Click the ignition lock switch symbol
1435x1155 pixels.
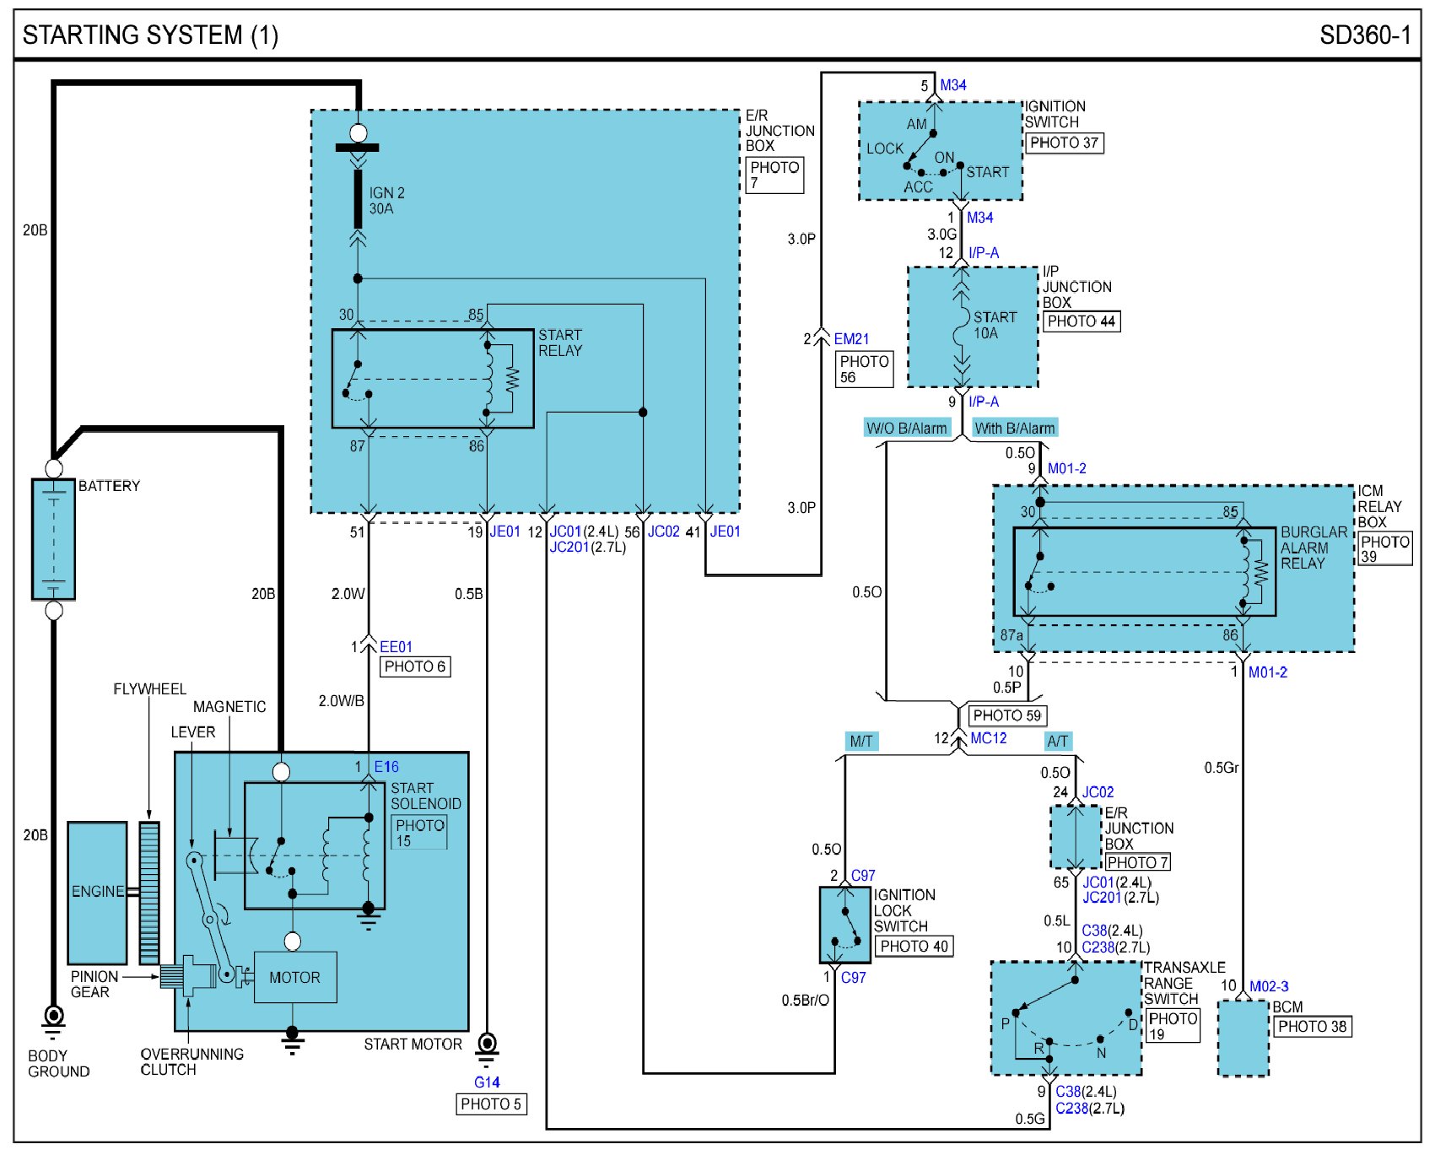[x=845, y=925]
